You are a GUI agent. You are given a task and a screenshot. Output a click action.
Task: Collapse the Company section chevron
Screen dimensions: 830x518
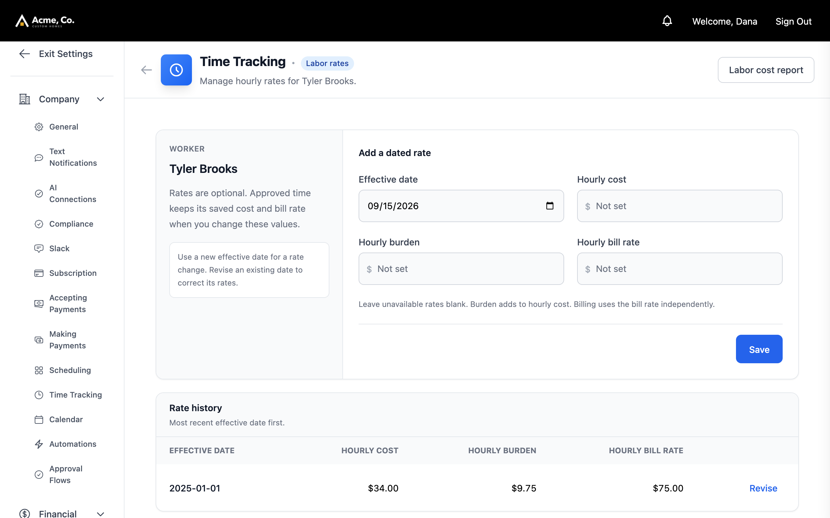[101, 99]
